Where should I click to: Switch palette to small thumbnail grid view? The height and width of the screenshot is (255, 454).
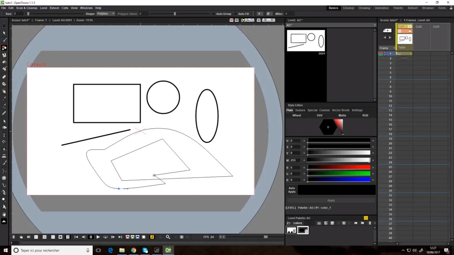tap(319, 223)
